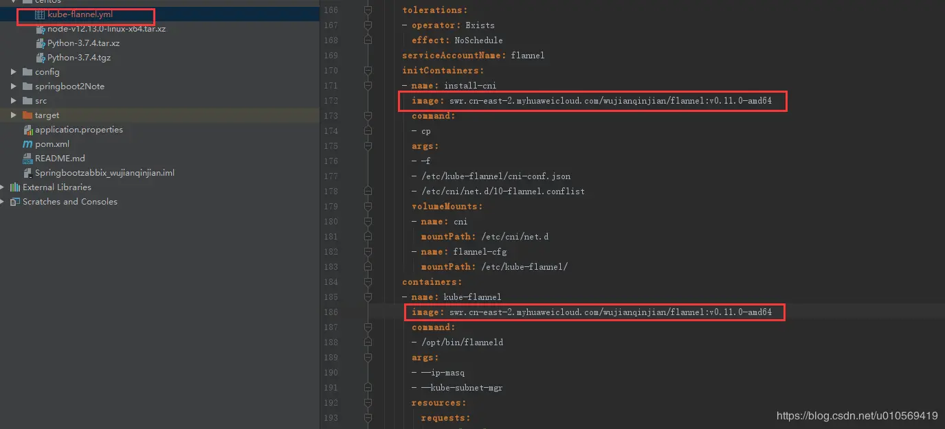Image resolution: width=945 pixels, height=429 pixels.
Task: Select node-v12.13.0-linux-x64.tar.xz file
Action: 107,29
